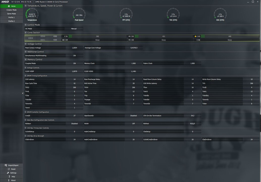Click the C 03 core usage bar
261x182 pixels.
[x=230, y=36]
